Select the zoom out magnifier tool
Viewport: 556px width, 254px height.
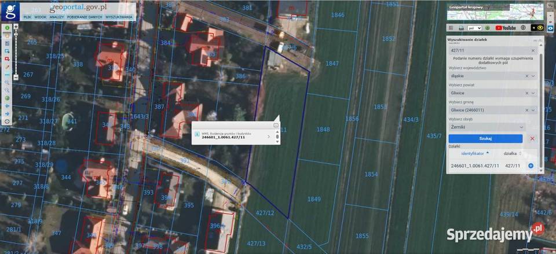point(7,90)
